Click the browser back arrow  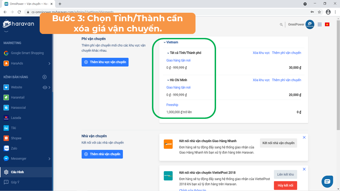tap(5, 12)
